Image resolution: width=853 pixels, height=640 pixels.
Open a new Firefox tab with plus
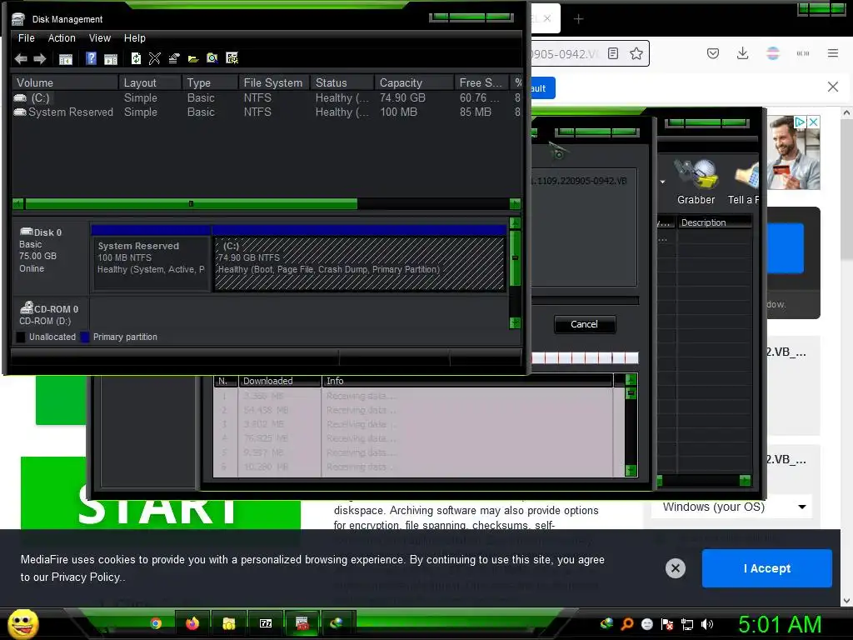(579, 19)
